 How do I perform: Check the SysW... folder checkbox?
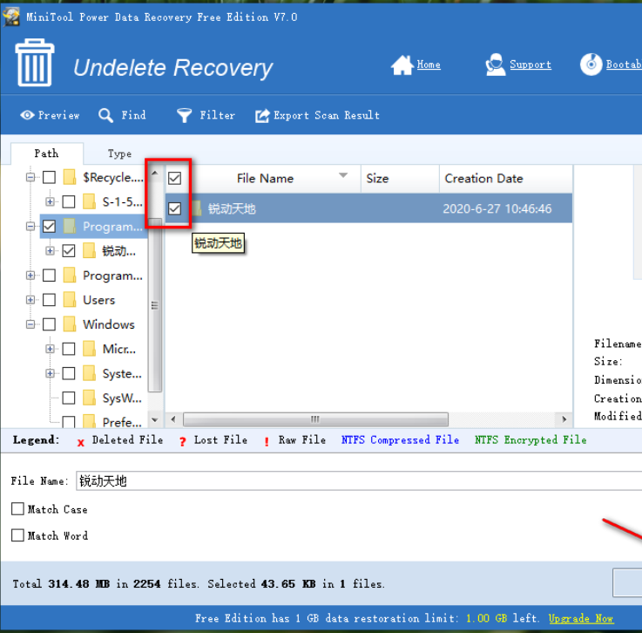[x=69, y=398]
